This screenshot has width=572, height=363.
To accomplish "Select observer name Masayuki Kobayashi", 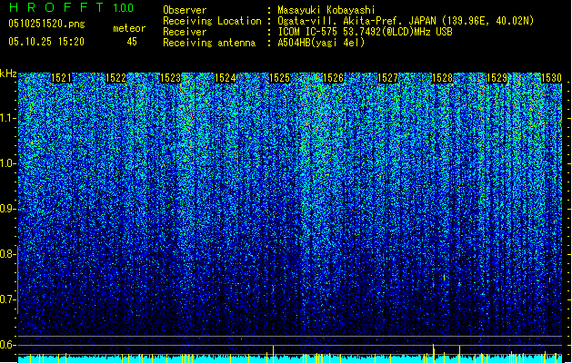I will pyautogui.click(x=326, y=10).
